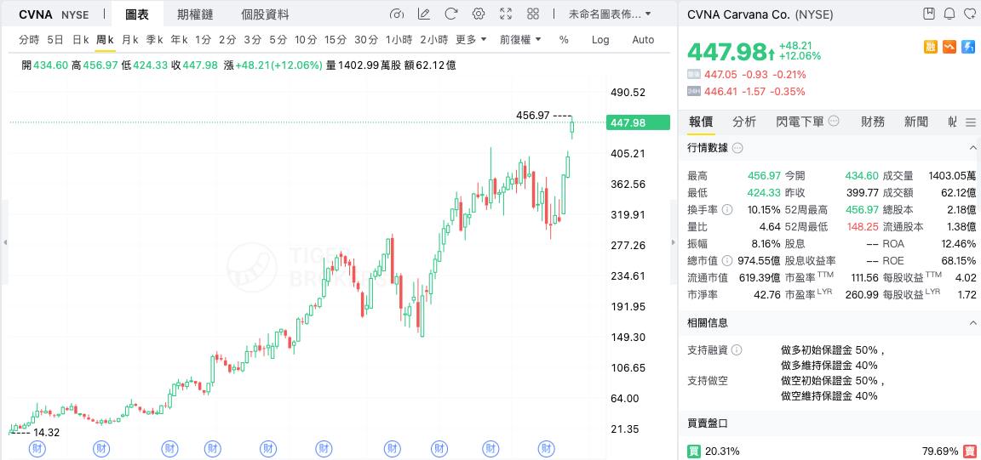Open the 財務 tab in quote panel

click(873, 122)
